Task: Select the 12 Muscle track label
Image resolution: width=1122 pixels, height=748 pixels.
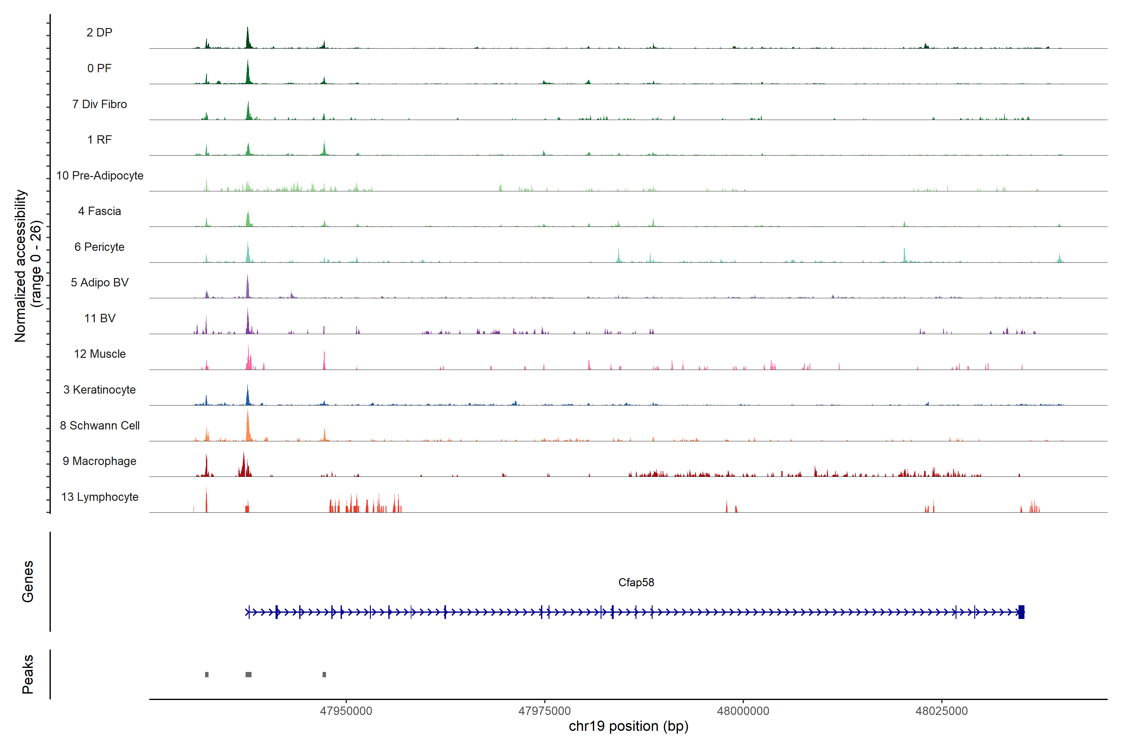Action: pyautogui.click(x=100, y=354)
